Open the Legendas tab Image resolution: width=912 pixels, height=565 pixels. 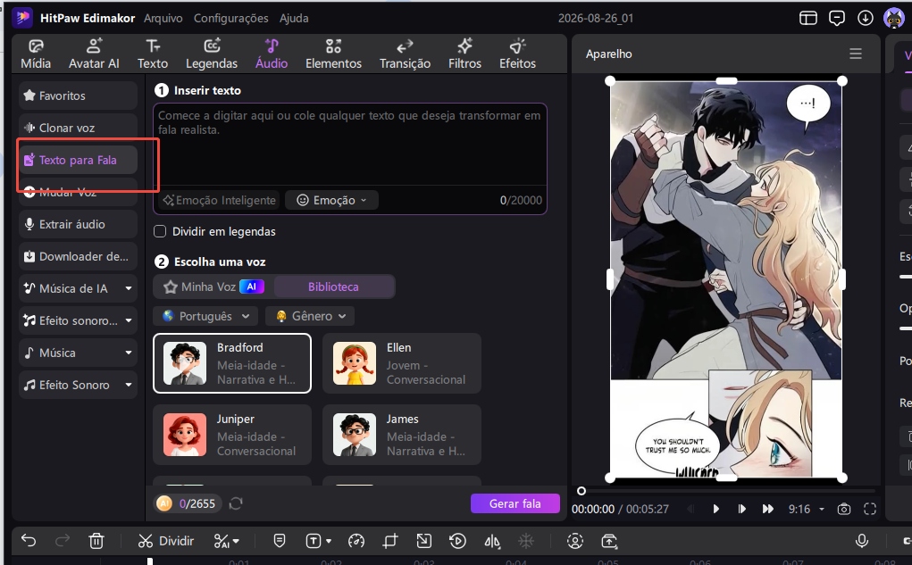coord(212,54)
